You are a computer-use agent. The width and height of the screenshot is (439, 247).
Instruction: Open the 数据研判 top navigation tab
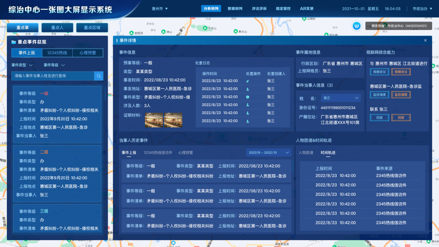point(235,9)
